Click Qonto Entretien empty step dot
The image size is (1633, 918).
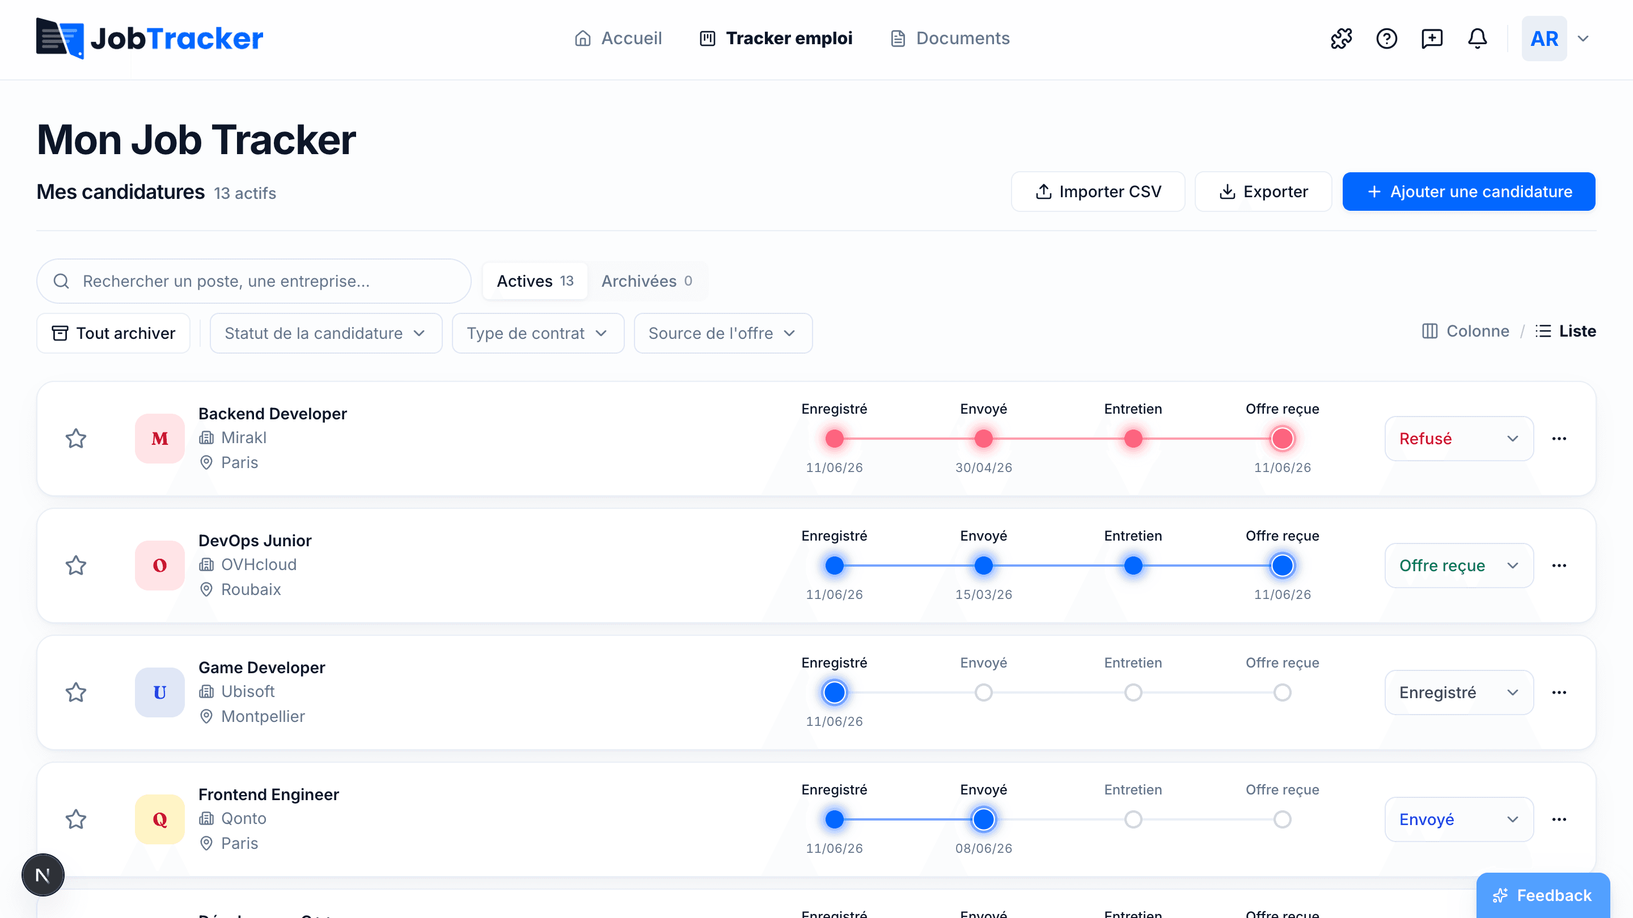1133,819
